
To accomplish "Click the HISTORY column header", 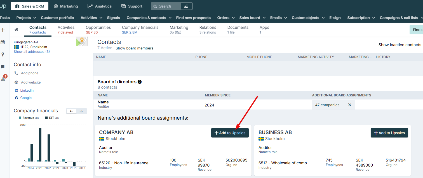I will (383, 57).
